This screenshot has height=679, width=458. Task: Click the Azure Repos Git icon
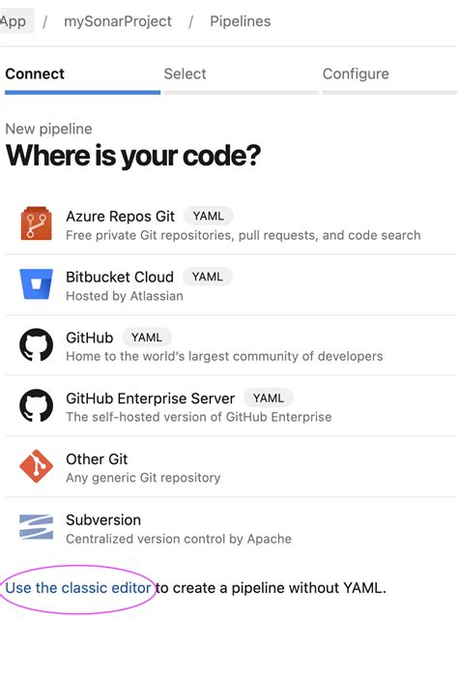pyautogui.click(x=37, y=223)
